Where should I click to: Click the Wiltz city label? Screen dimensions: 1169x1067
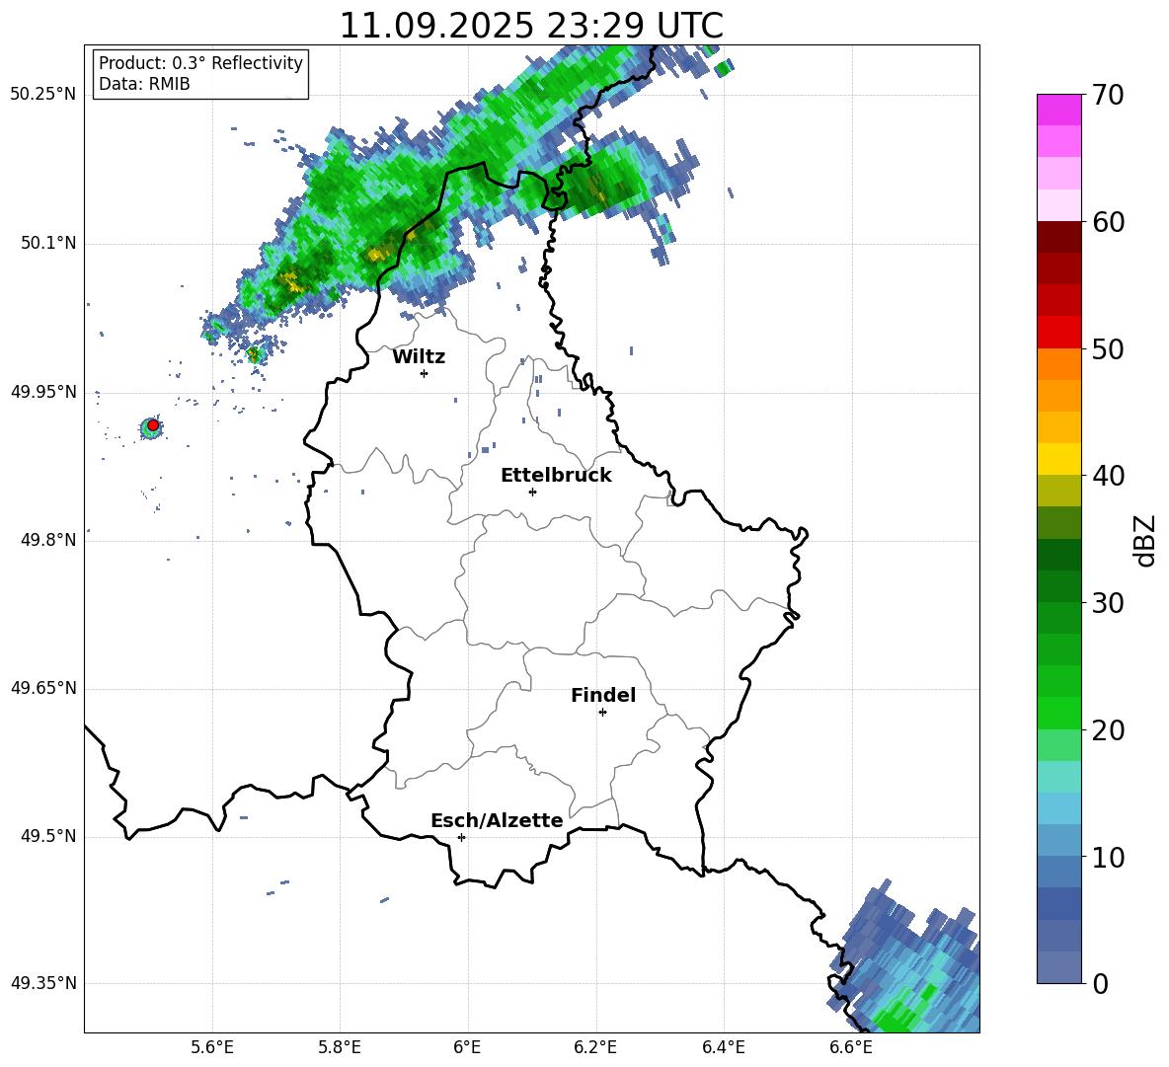pos(419,357)
